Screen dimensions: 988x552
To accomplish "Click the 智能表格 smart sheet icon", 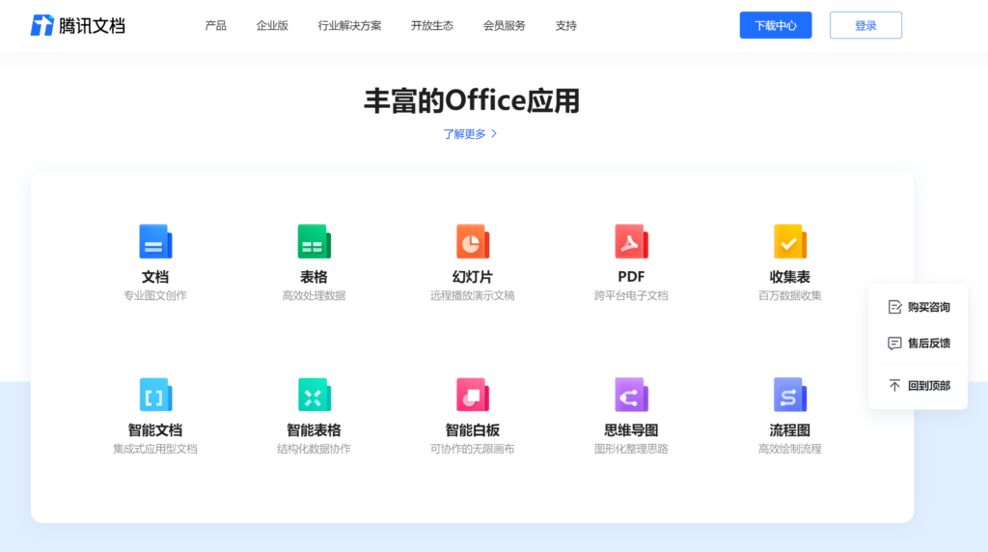I will pos(314,395).
